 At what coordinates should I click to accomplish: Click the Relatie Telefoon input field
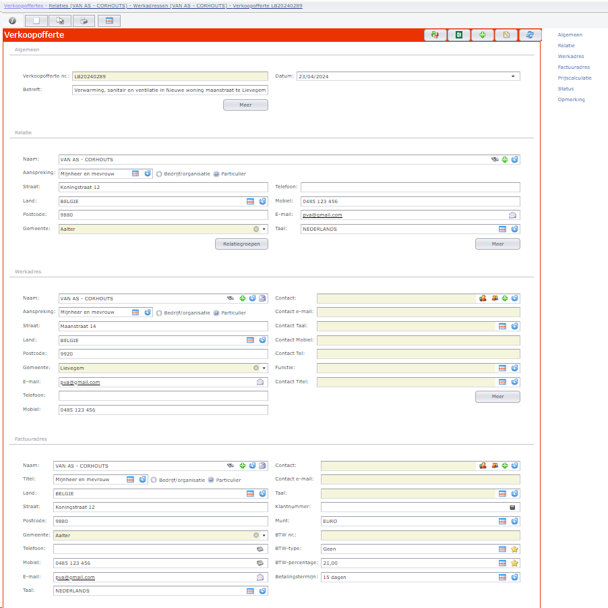pos(411,187)
